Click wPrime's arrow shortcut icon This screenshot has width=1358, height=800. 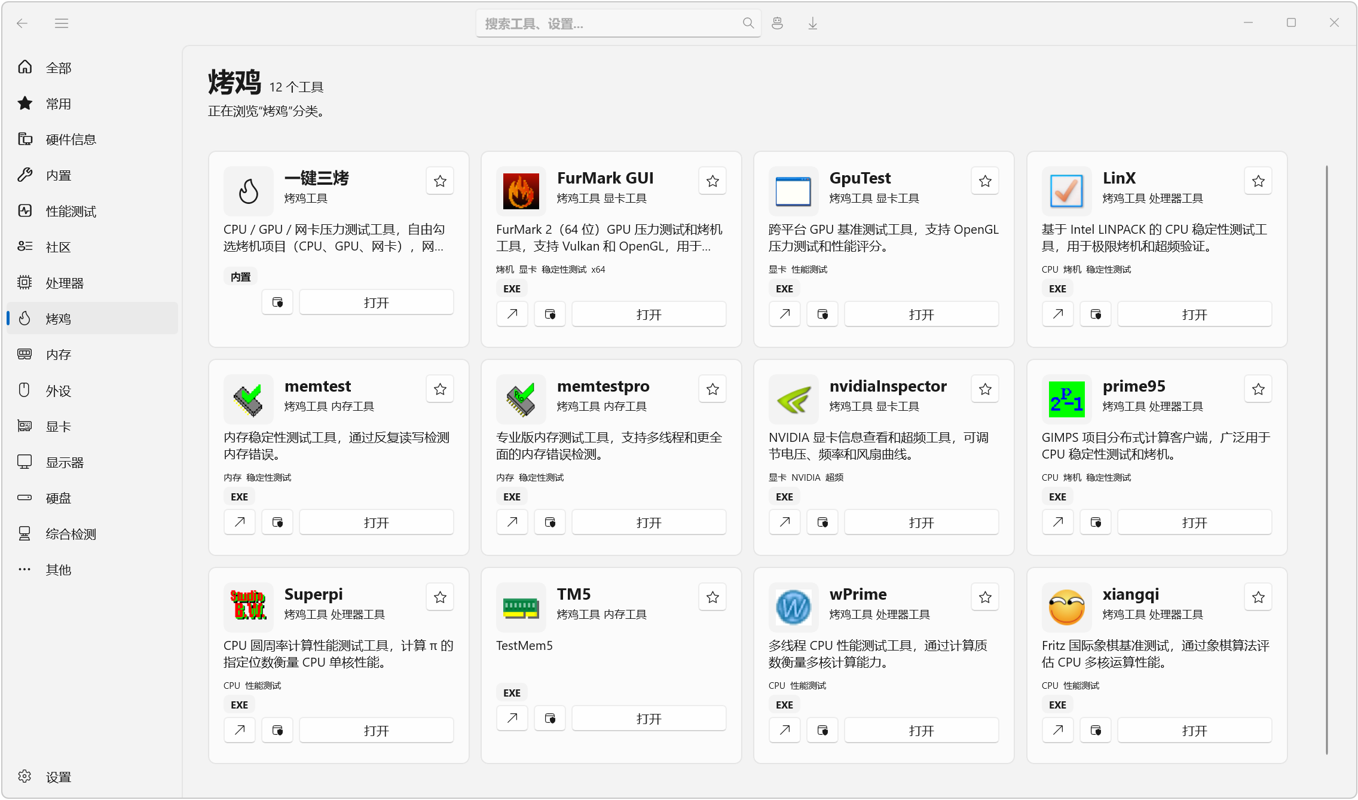[x=785, y=730]
